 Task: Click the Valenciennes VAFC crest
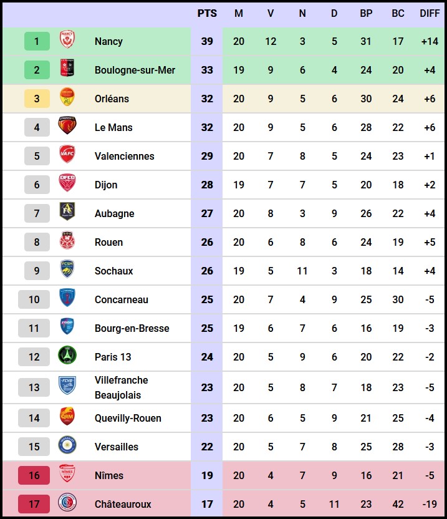pos(67,156)
